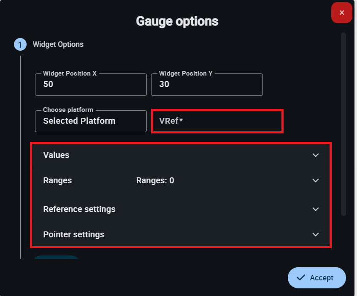Expand Reference settings via chevron icon

click(315, 209)
